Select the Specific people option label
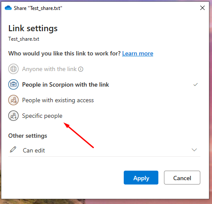This screenshot has width=212, height=204. click(x=42, y=116)
